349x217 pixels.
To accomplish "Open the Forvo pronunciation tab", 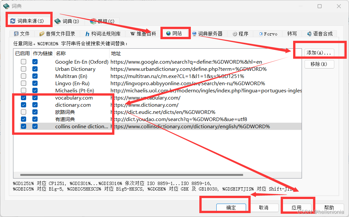I will pos(267,33).
